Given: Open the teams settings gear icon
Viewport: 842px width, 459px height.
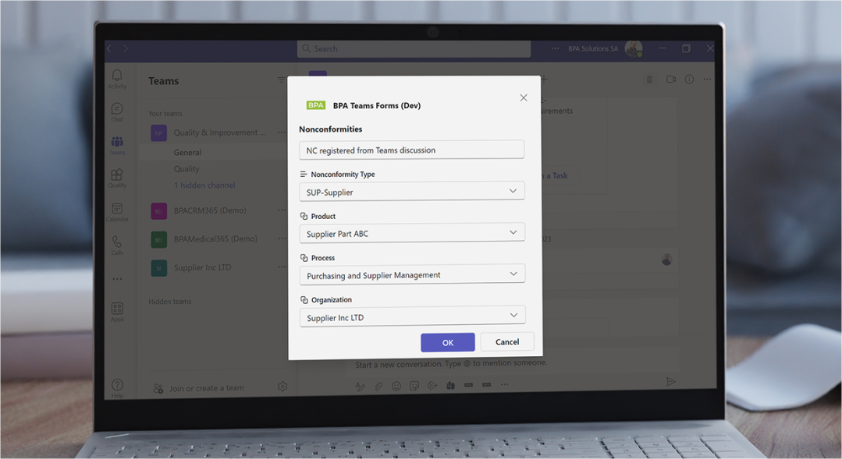Looking at the screenshot, I should tap(282, 386).
